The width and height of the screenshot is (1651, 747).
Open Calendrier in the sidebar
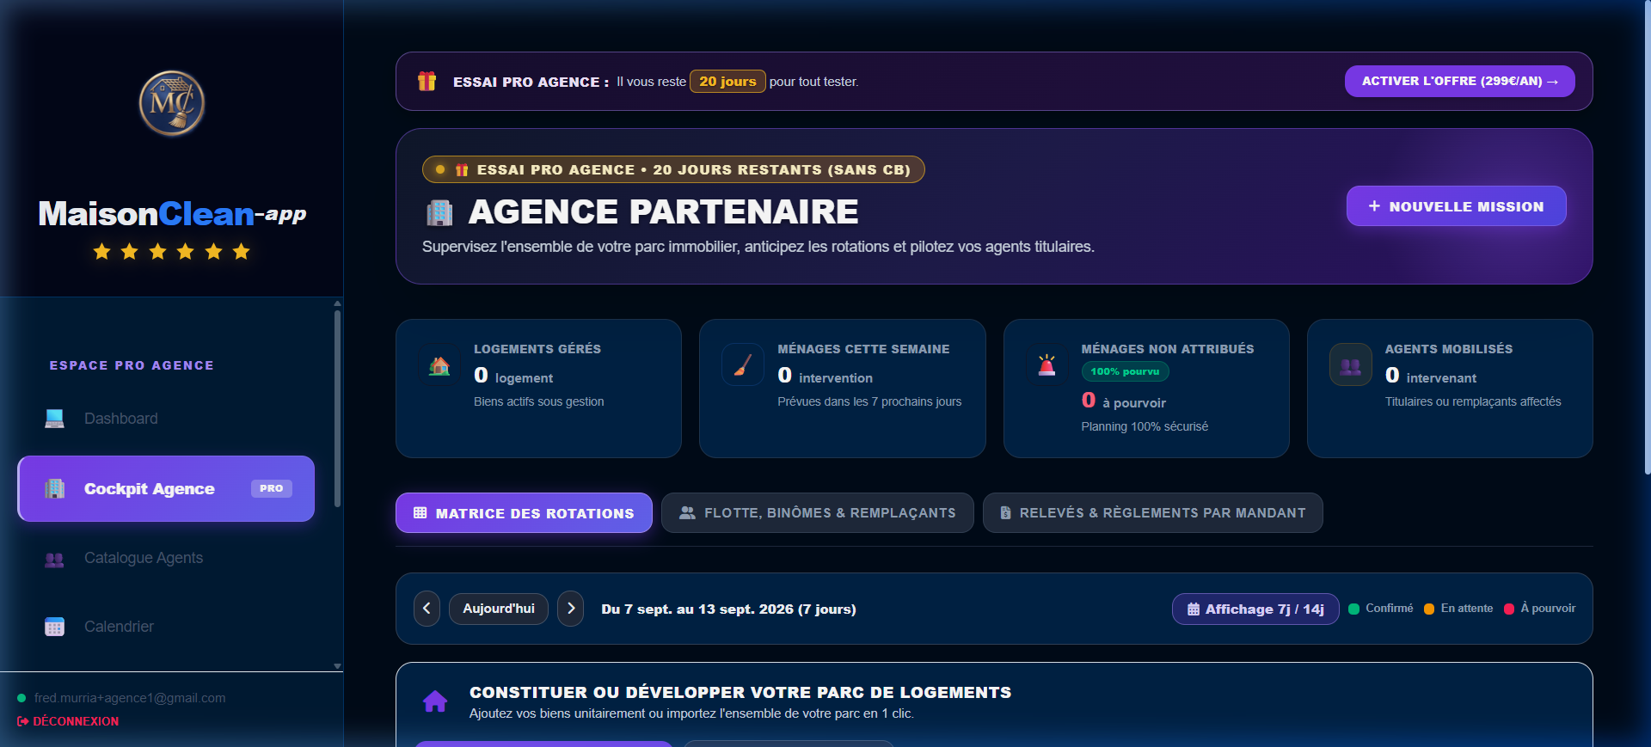click(x=166, y=627)
